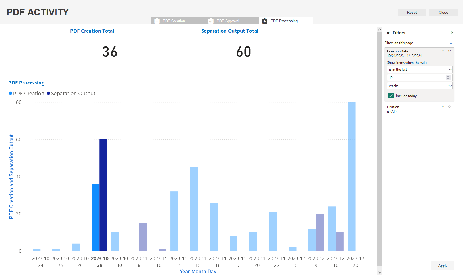Open the 'is in the last' condition dropdown
Viewport: 463px width, 277px height.
[x=420, y=70]
